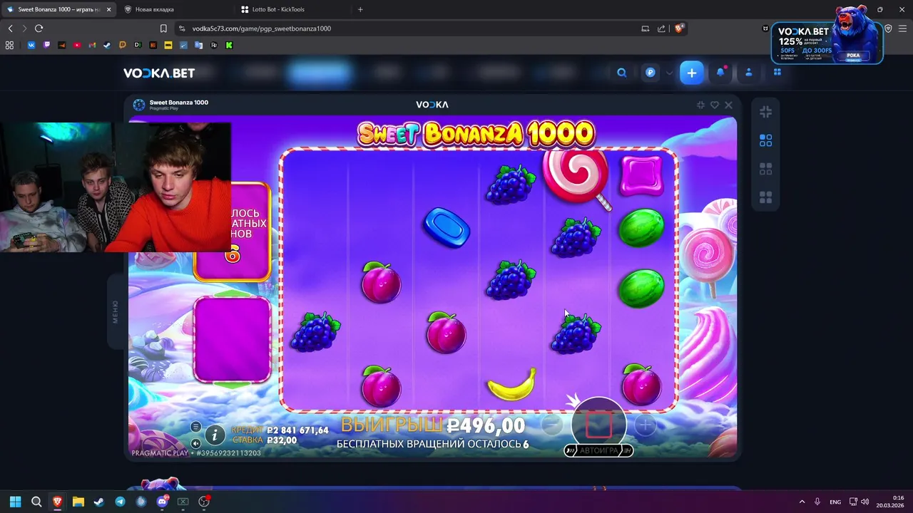
Task: Open site settings icon in the address bar
Action: (182, 28)
